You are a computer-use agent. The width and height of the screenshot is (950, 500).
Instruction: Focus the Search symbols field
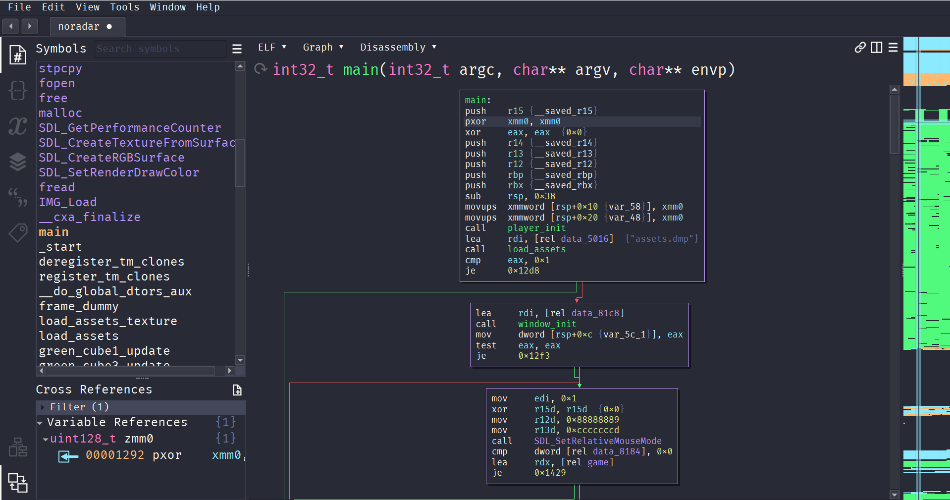point(159,49)
